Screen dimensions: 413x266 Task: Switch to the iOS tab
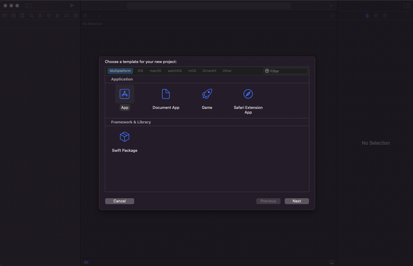(x=140, y=71)
